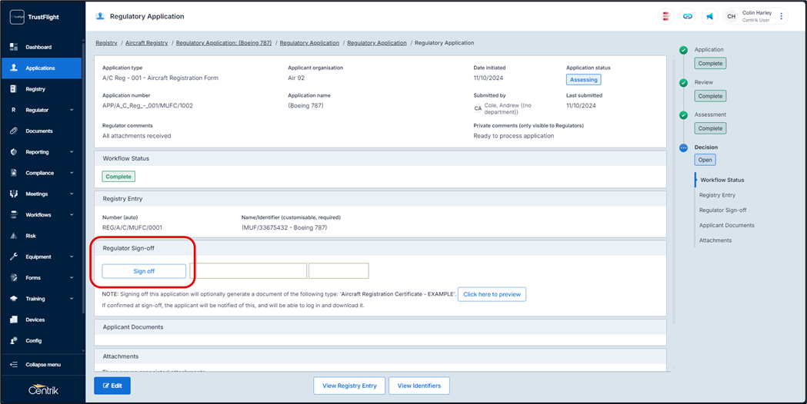807x404 pixels.
Task: Click the red database icon in header
Action: tap(666, 16)
